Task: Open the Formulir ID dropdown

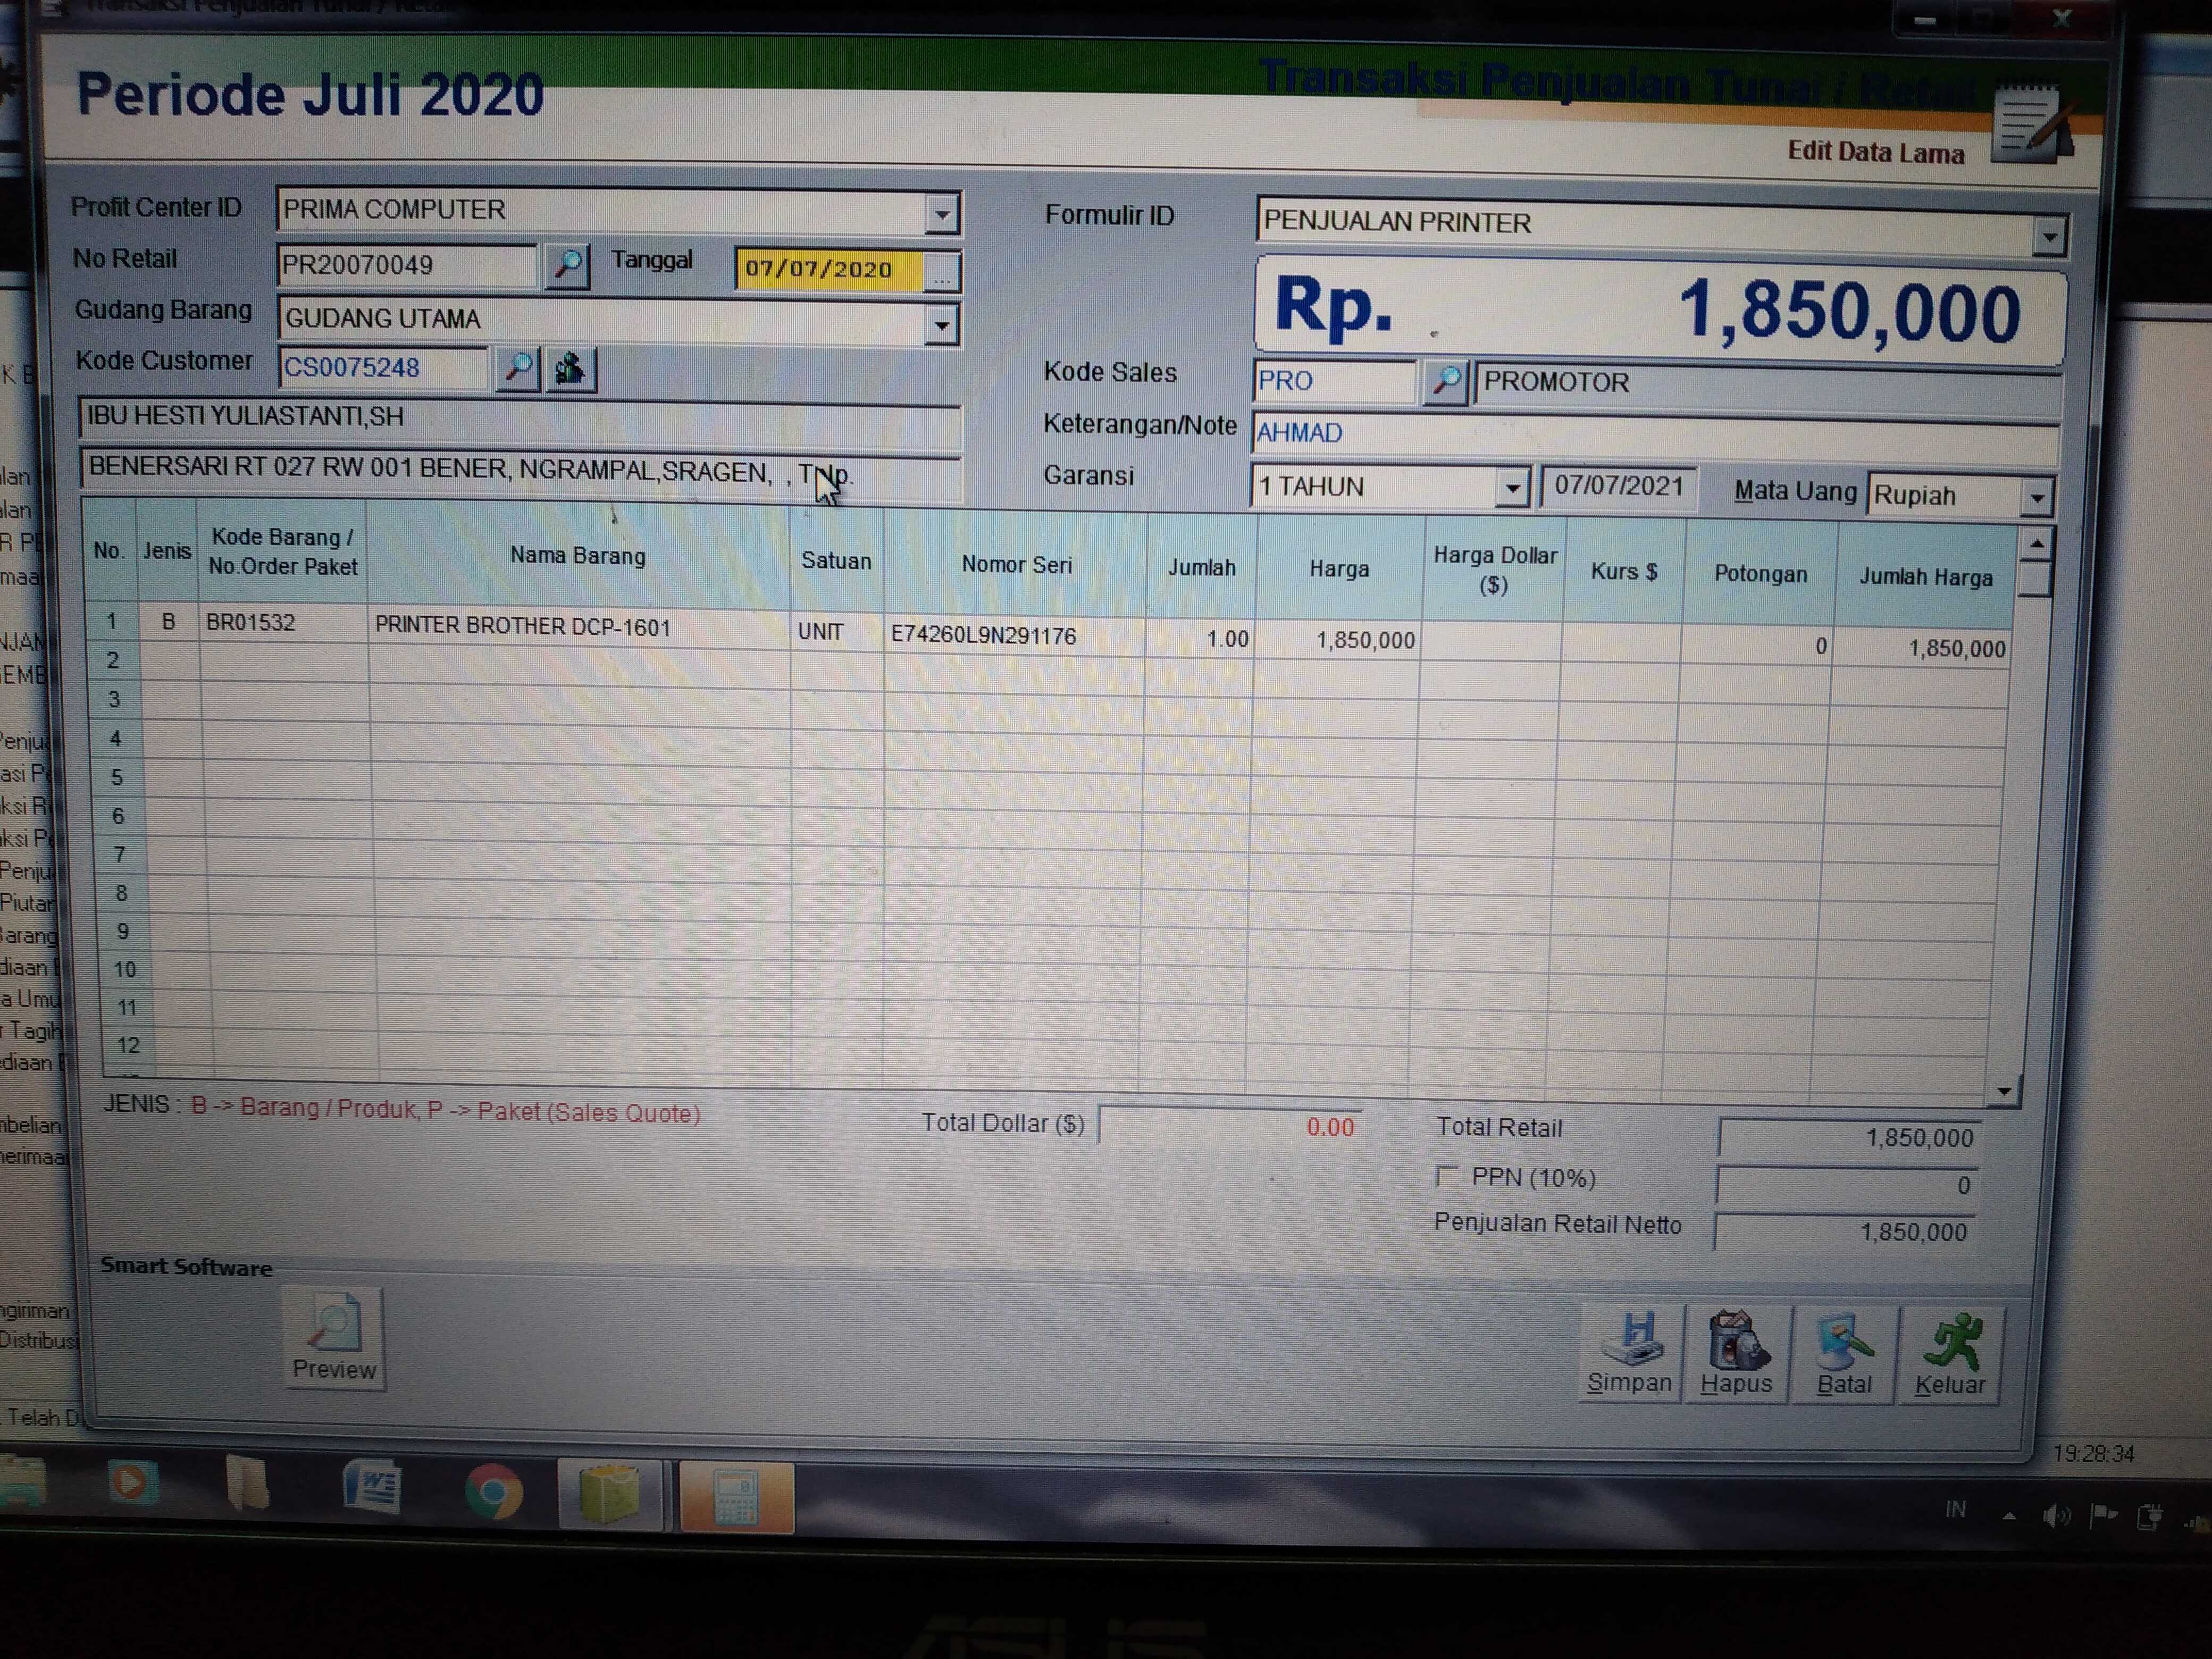Action: 2049,237
